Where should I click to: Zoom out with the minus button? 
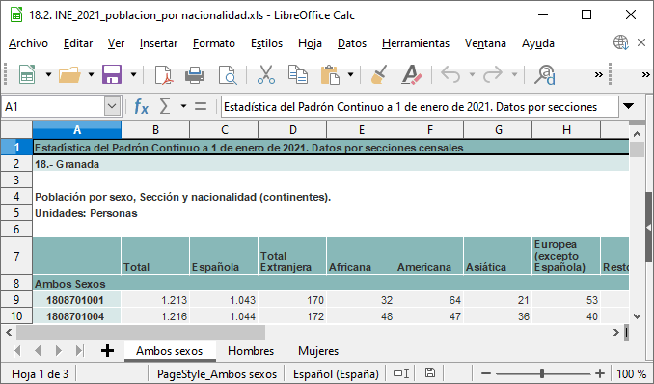point(486,373)
